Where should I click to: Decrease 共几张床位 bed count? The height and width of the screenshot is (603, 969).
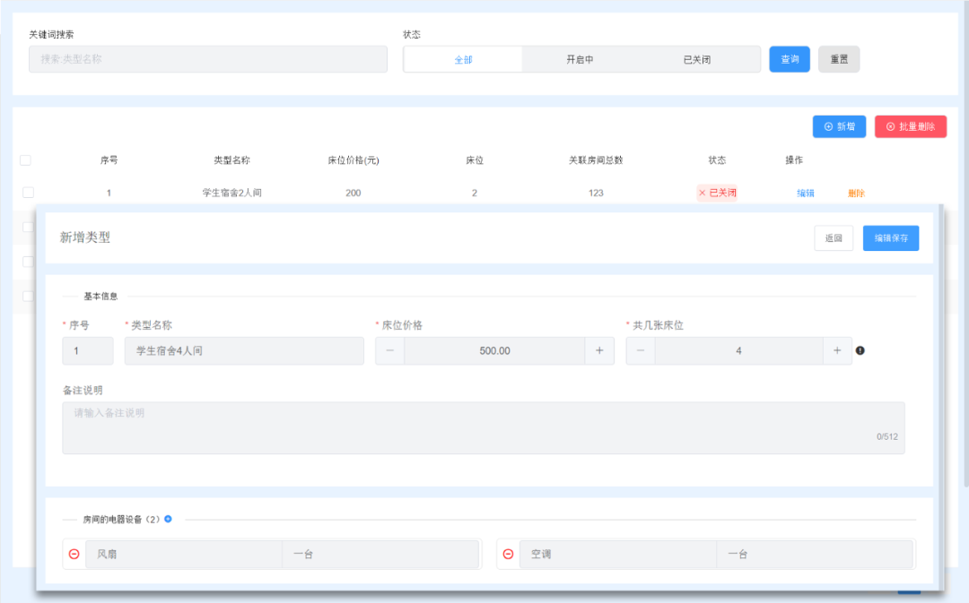641,350
